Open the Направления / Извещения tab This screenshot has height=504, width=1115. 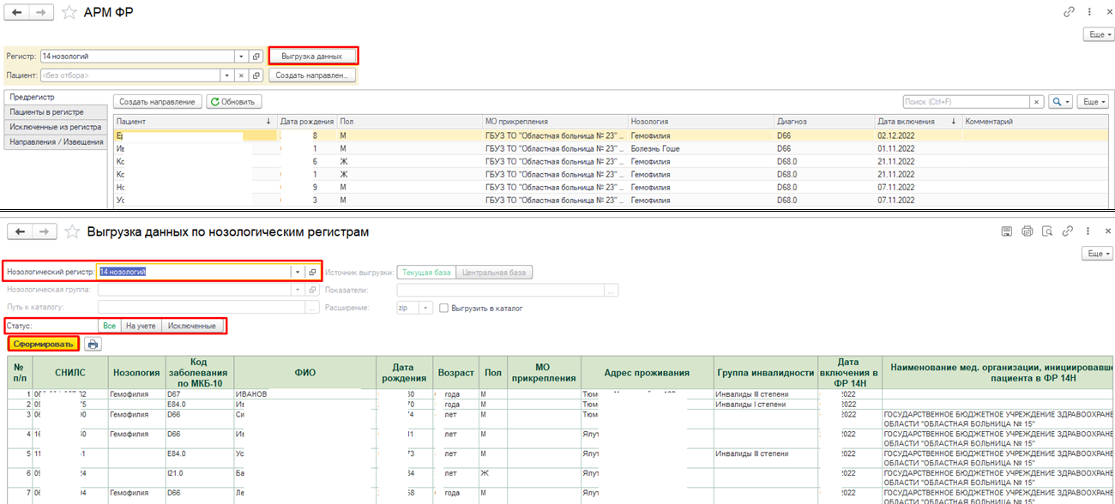click(56, 141)
